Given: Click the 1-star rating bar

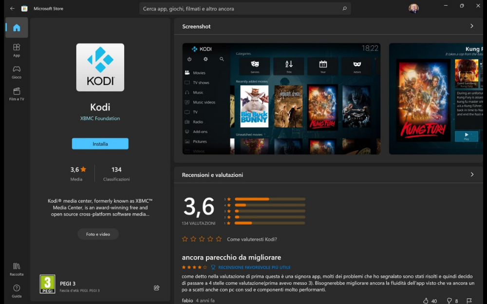Looking at the screenshot, I should coord(270,223).
